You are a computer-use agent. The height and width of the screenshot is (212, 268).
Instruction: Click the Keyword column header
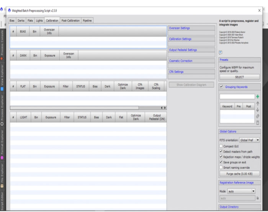tap(227, 106)
